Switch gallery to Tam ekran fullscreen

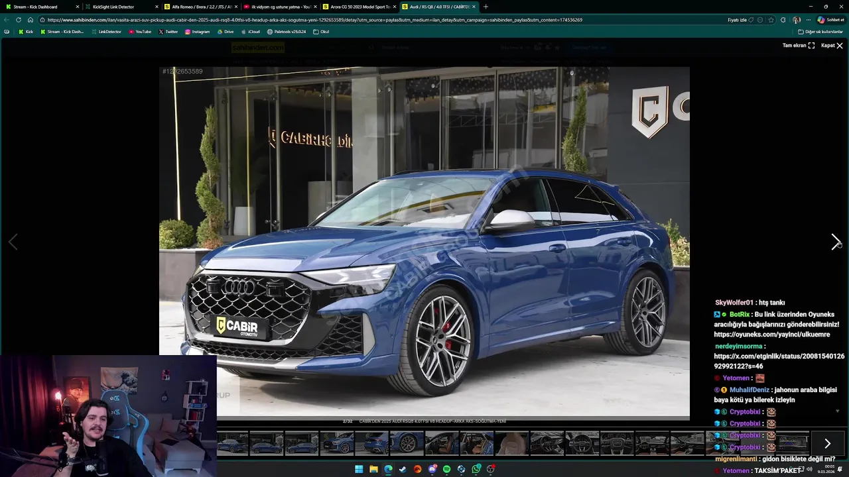click(x=799, y=46)
